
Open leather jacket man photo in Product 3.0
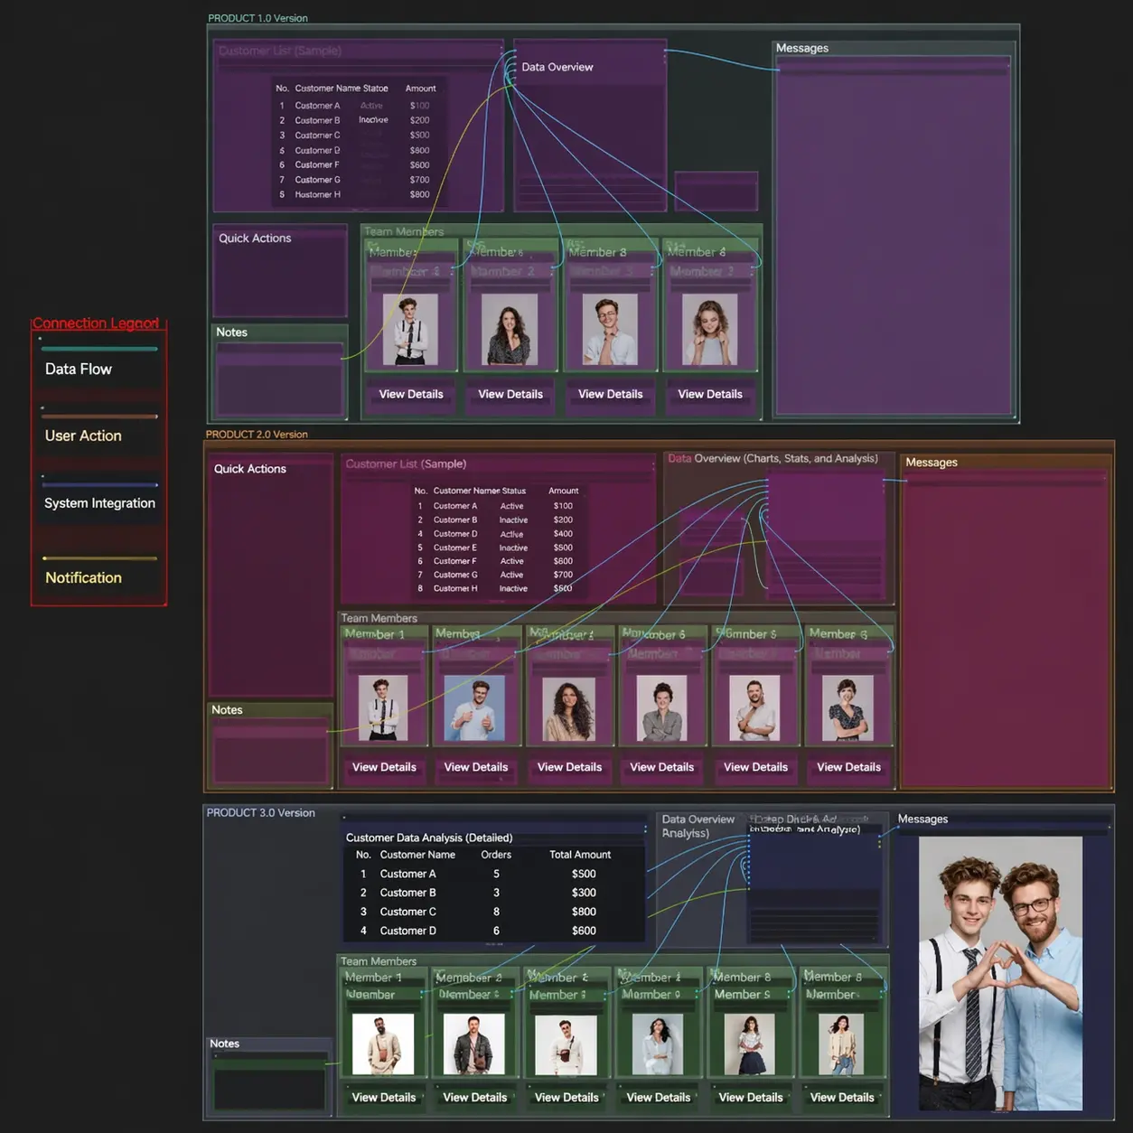[474, 1044]
